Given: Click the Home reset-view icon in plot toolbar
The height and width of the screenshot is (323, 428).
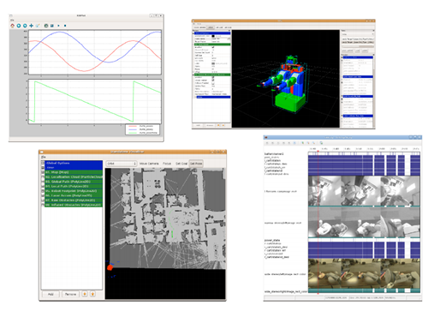Looking at the screenshot, I should [x=12, y=26].
